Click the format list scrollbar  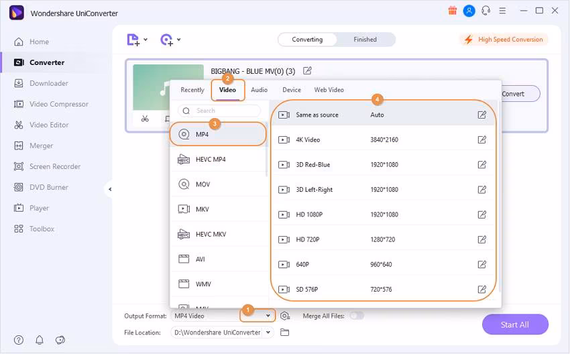click(x=266, y=149)
